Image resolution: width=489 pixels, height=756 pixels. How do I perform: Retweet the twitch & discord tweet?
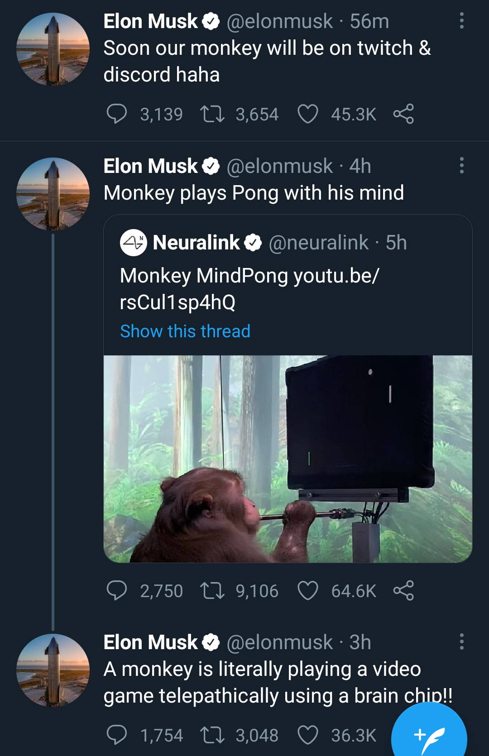click(212, 114)
